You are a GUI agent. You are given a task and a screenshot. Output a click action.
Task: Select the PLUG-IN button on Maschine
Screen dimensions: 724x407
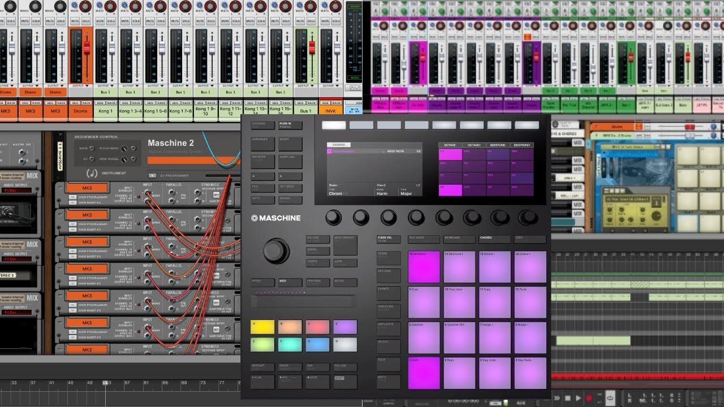[290, 125]
